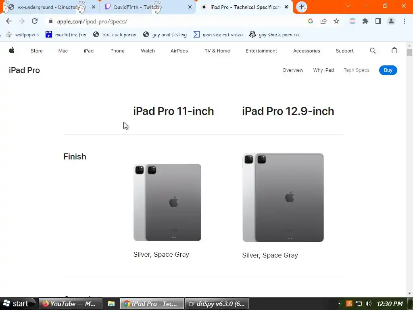Open the tab search chevron dropdown
The width and height of the screenshot is (413, 310).
[348, 6]
